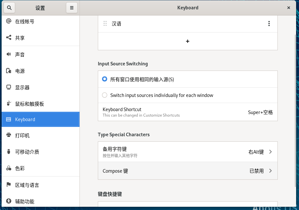The width and height of the screenshot is (299, 210).
Task: Open 鼠标和触摸板 settings panel
Action: tap(29, 104)
